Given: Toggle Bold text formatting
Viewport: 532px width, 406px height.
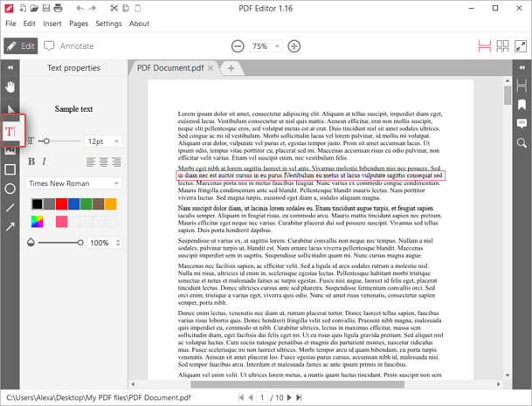Looking at the screenshot, I should (31, 162).
